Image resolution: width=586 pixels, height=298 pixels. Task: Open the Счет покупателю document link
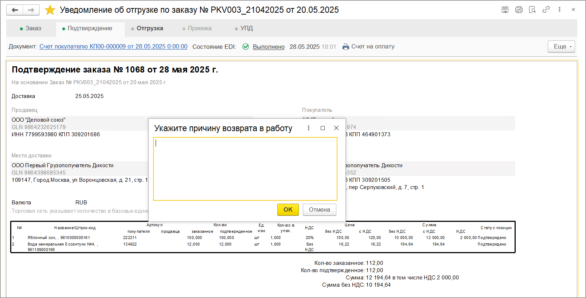pos(113,47)
